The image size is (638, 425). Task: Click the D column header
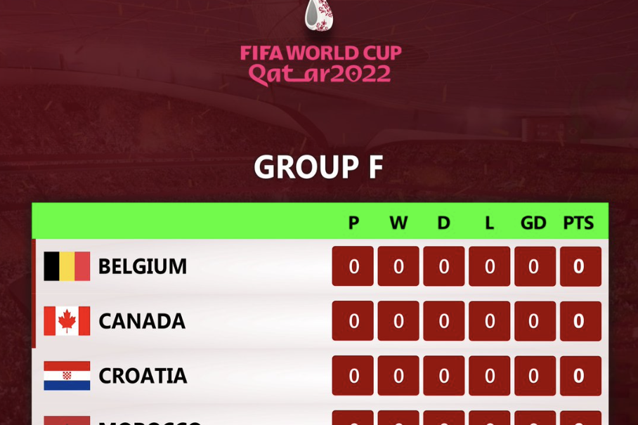444,223
